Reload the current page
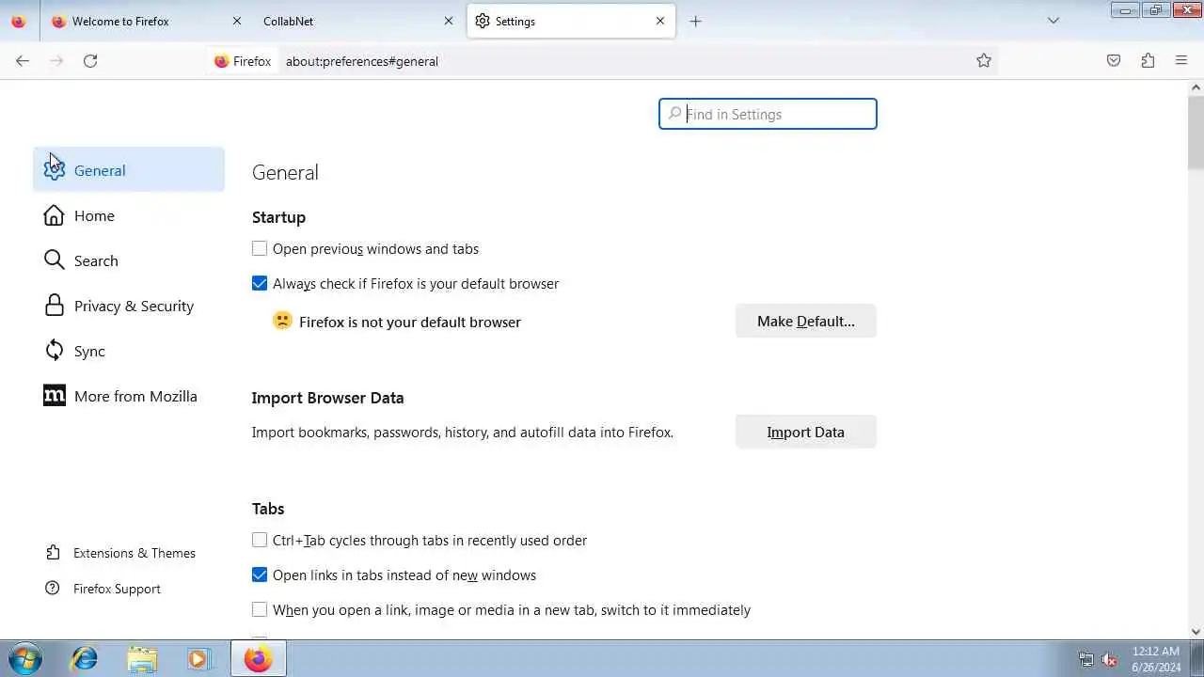This screenshot has height=677, width=1204. coord(90,61)
